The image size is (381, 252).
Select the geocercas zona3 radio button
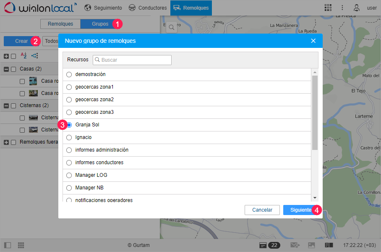(69, 113)
